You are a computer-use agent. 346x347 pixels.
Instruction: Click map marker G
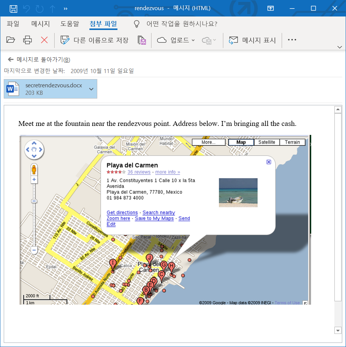coord(164,265)
